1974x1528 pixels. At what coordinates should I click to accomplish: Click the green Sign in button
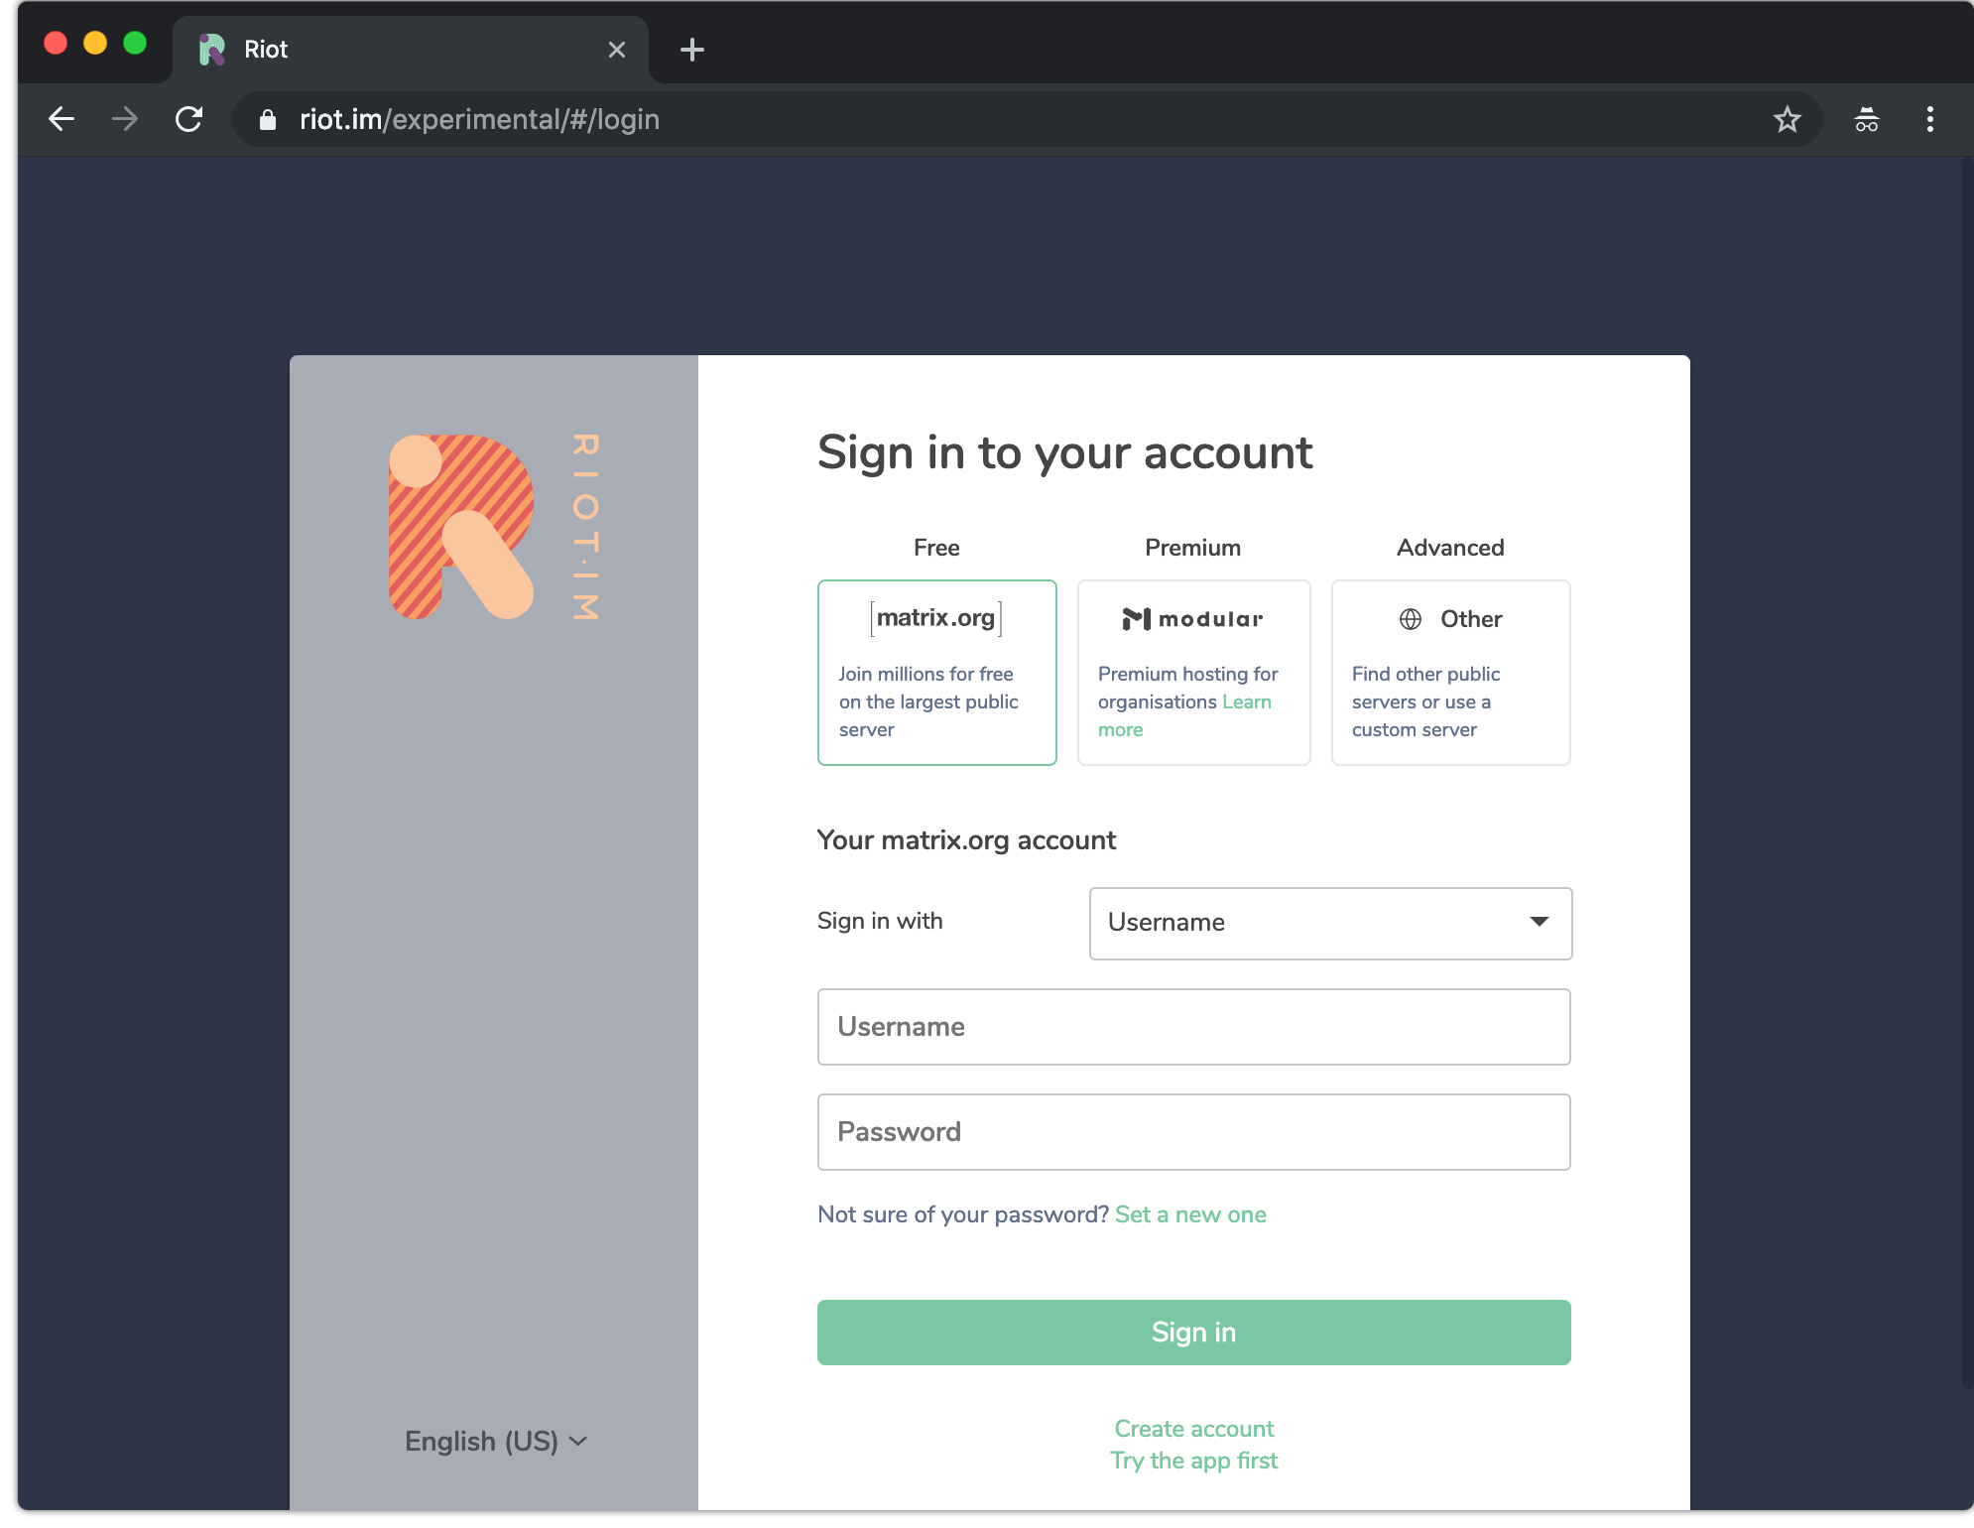(1193, 1333)
